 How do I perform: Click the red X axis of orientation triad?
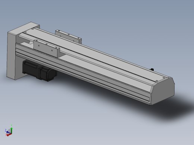9,135
